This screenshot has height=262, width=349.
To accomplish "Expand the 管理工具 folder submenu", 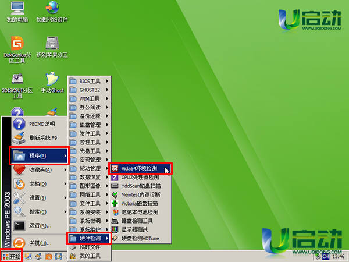I will [x=89, y=142].
